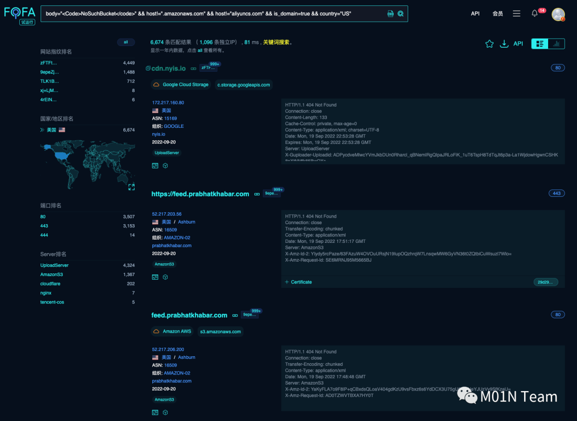Filter by 9epeZj... fingerprint
The image size is (577, 421).
(49, 72)
